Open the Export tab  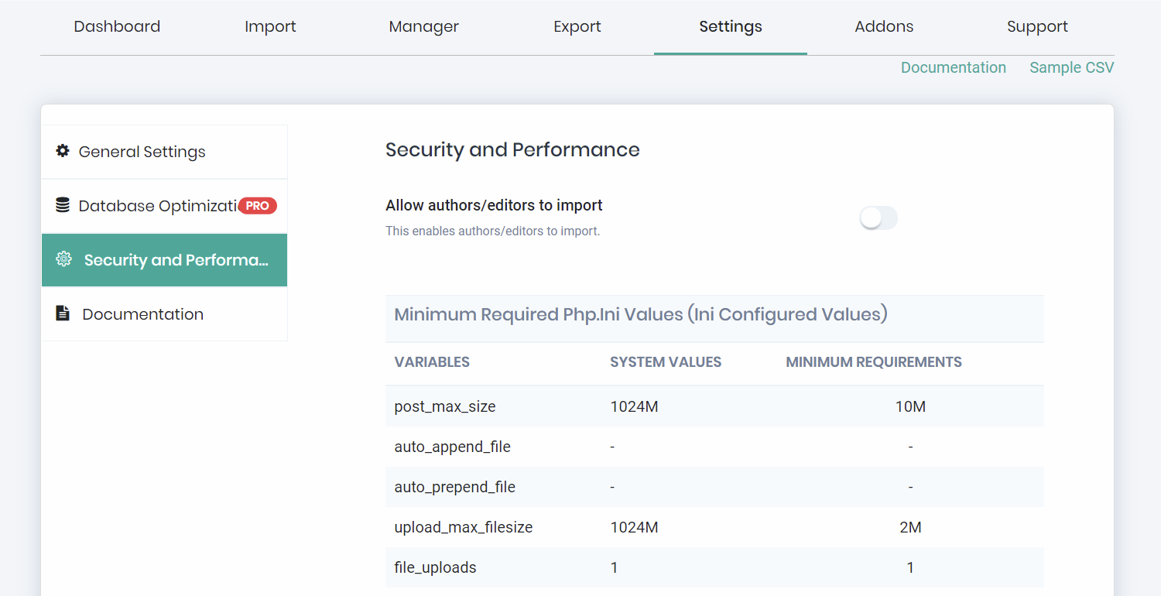577,26
